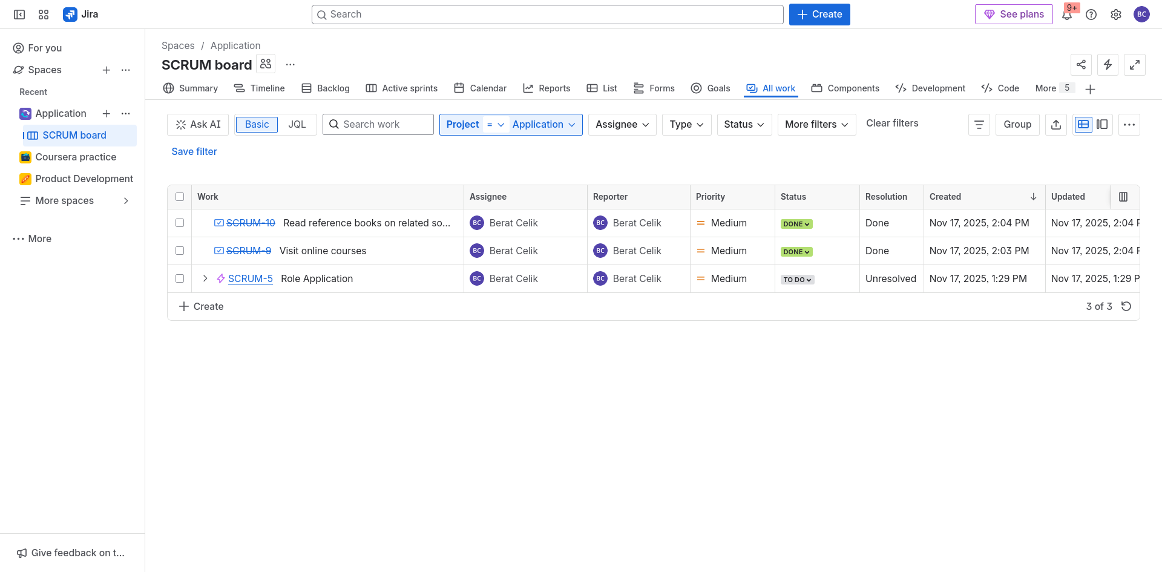This screenshot has height=572, width=1162.
Task: Open the automation lightning bolt icon
Action: (1108, 64)
